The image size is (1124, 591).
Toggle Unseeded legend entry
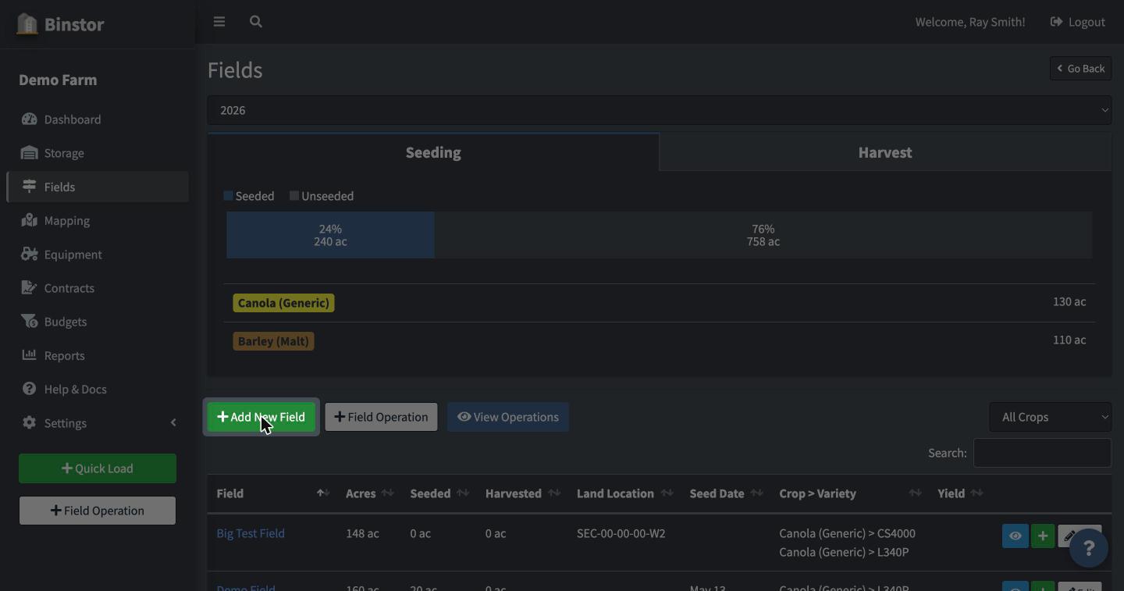(322, 196)
